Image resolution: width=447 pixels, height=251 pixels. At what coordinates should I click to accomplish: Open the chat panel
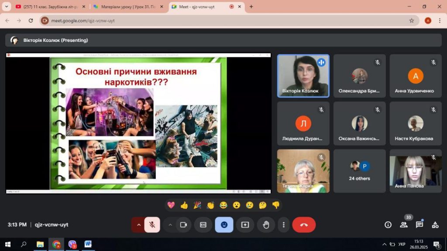click(419, 225)
